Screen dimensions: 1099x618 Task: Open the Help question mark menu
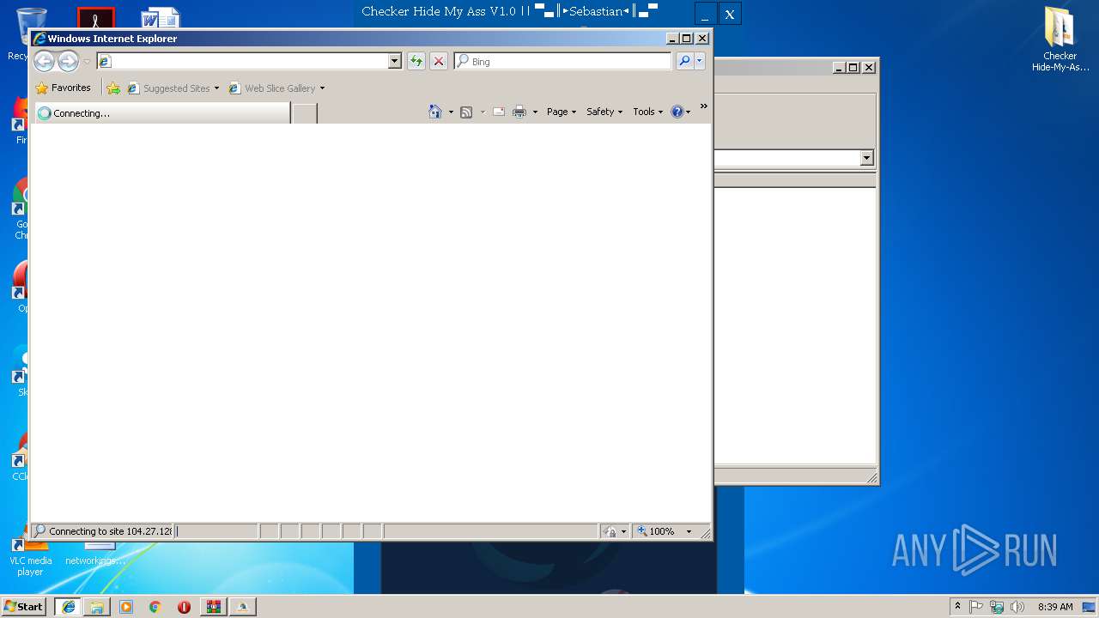681,112
